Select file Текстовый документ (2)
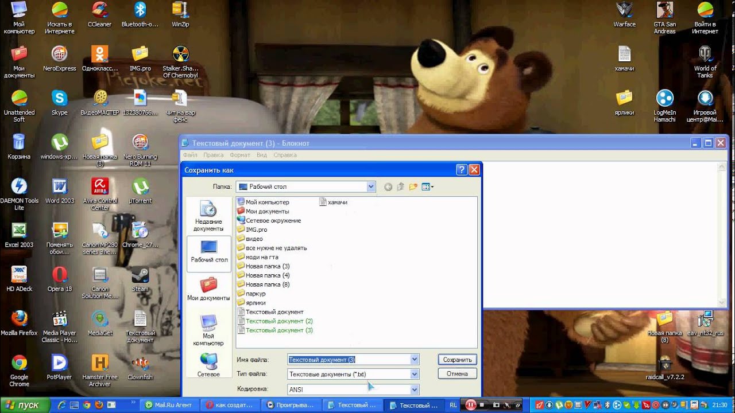The height and width of the screenshot is (413, 735). tap(274, 321)
